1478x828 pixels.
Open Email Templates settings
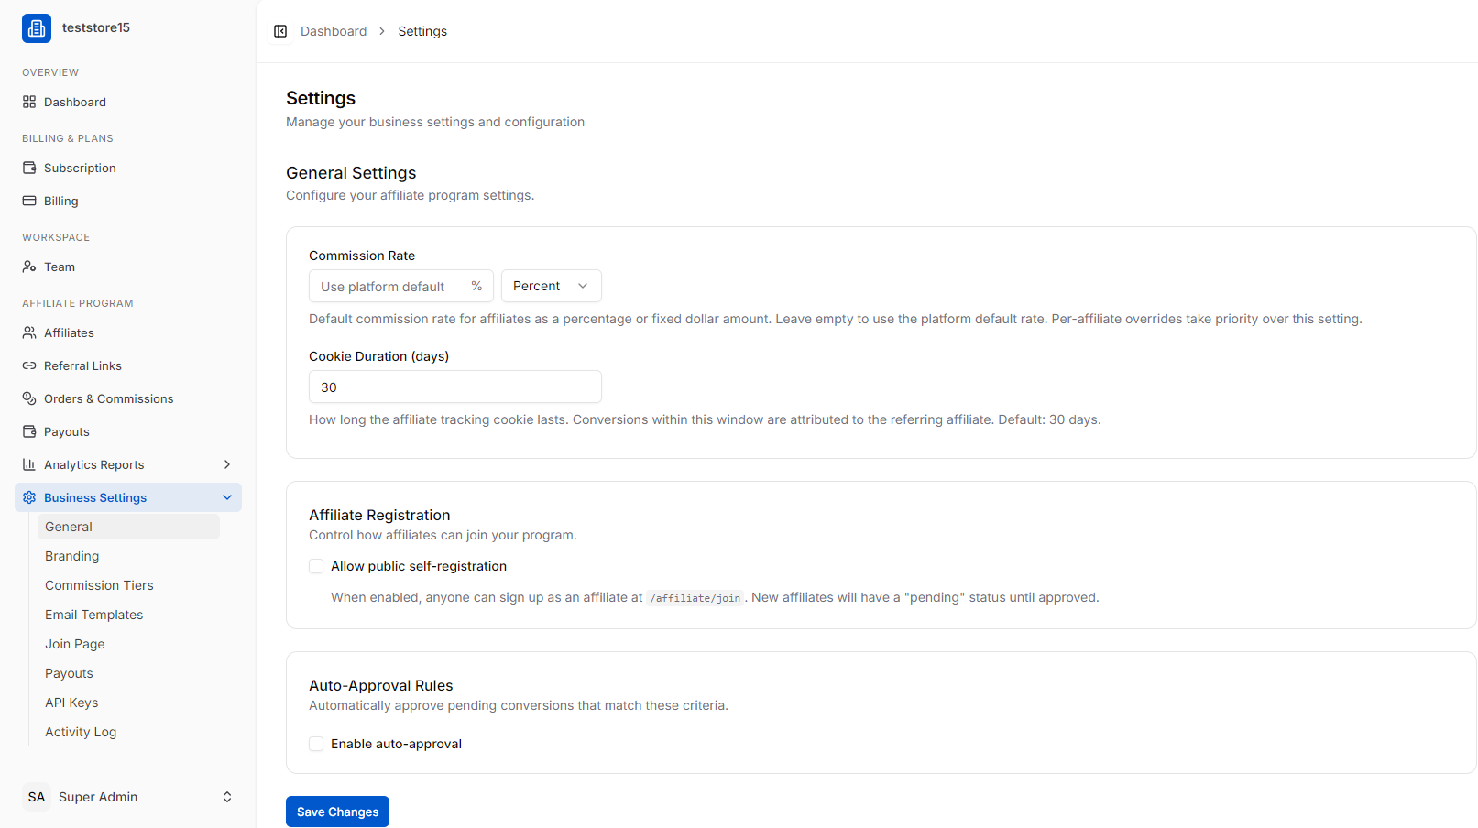[128, 615]
